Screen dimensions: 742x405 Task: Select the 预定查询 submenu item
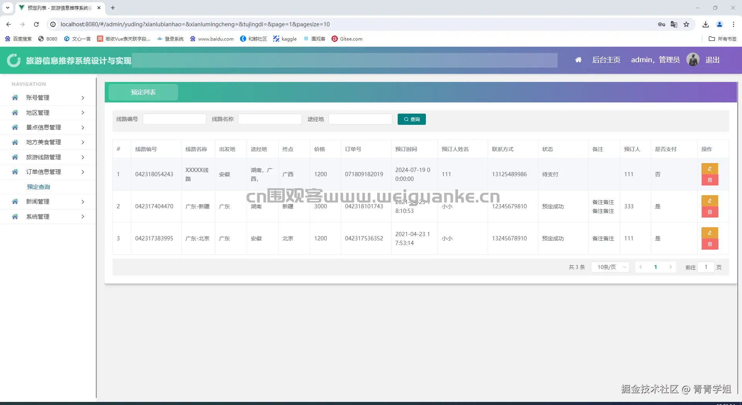[x=39, y=187]
